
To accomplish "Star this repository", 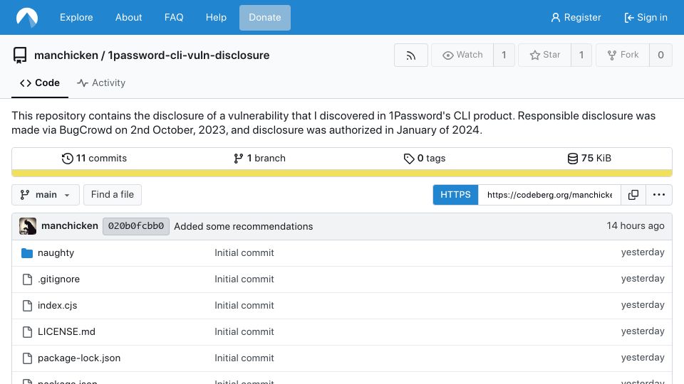I will pyautogui.click(x=544, y=55).
